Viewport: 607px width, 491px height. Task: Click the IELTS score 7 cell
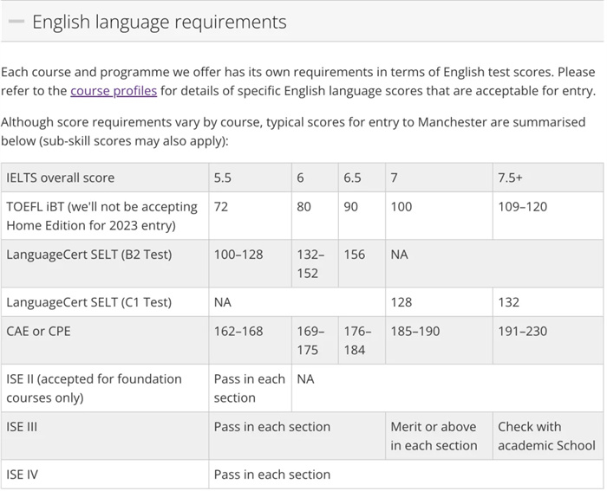[x=439, y=178]
